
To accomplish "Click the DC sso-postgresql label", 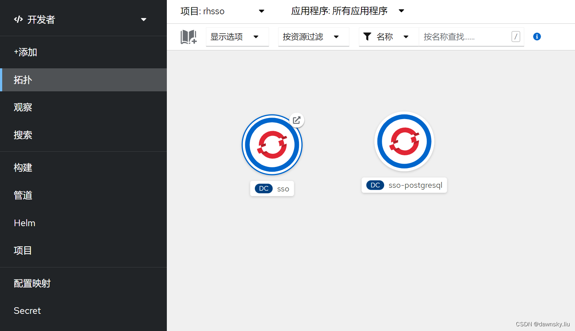I will coord(404,185).
